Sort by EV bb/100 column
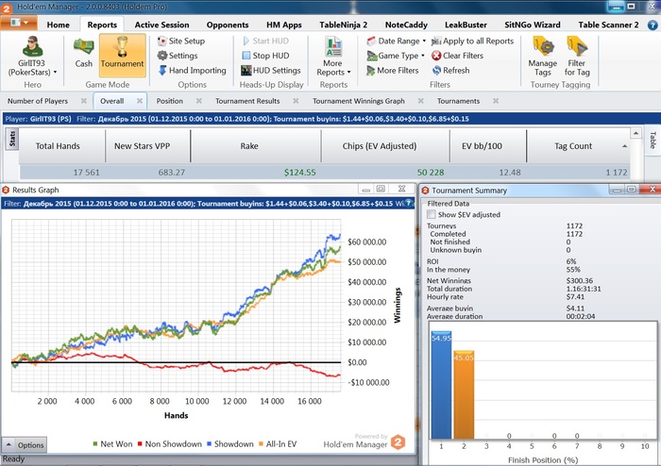The image size is (661, 466). [488, 146]
